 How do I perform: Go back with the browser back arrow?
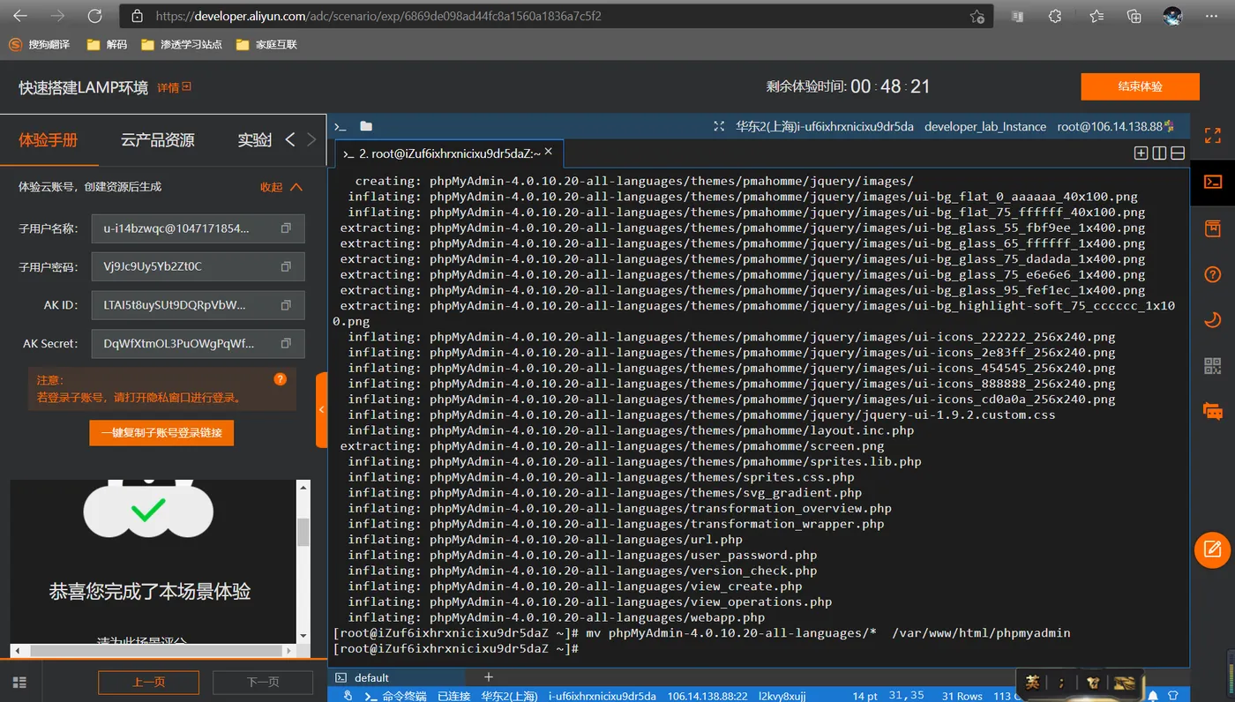[x=19, y=16]
